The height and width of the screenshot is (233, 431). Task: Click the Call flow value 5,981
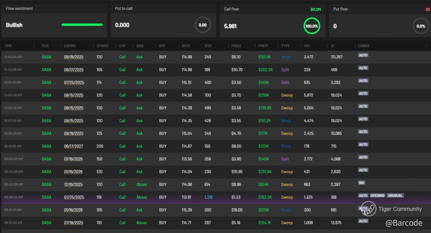point(230,26)
